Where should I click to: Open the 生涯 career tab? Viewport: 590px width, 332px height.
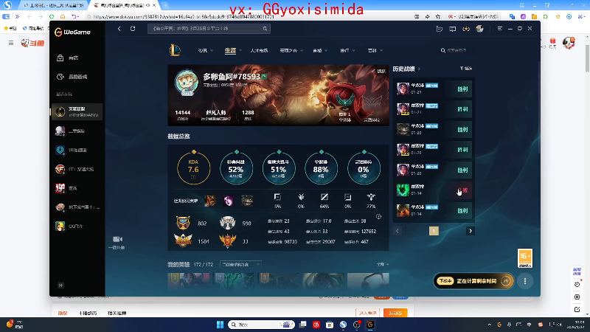[x=230, y=50]
